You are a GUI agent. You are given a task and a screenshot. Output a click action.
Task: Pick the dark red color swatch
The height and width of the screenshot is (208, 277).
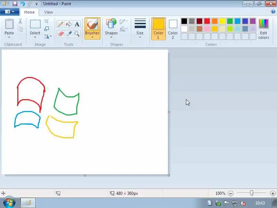(199, 21)
